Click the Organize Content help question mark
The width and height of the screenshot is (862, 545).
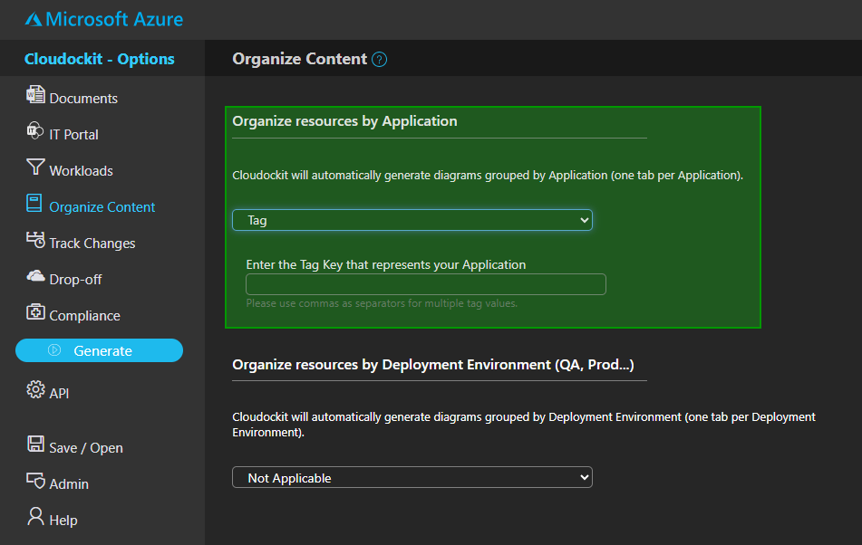(x=380, y=60)
